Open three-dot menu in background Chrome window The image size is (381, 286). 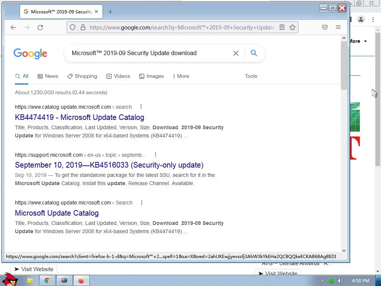[x=373, y=19]
